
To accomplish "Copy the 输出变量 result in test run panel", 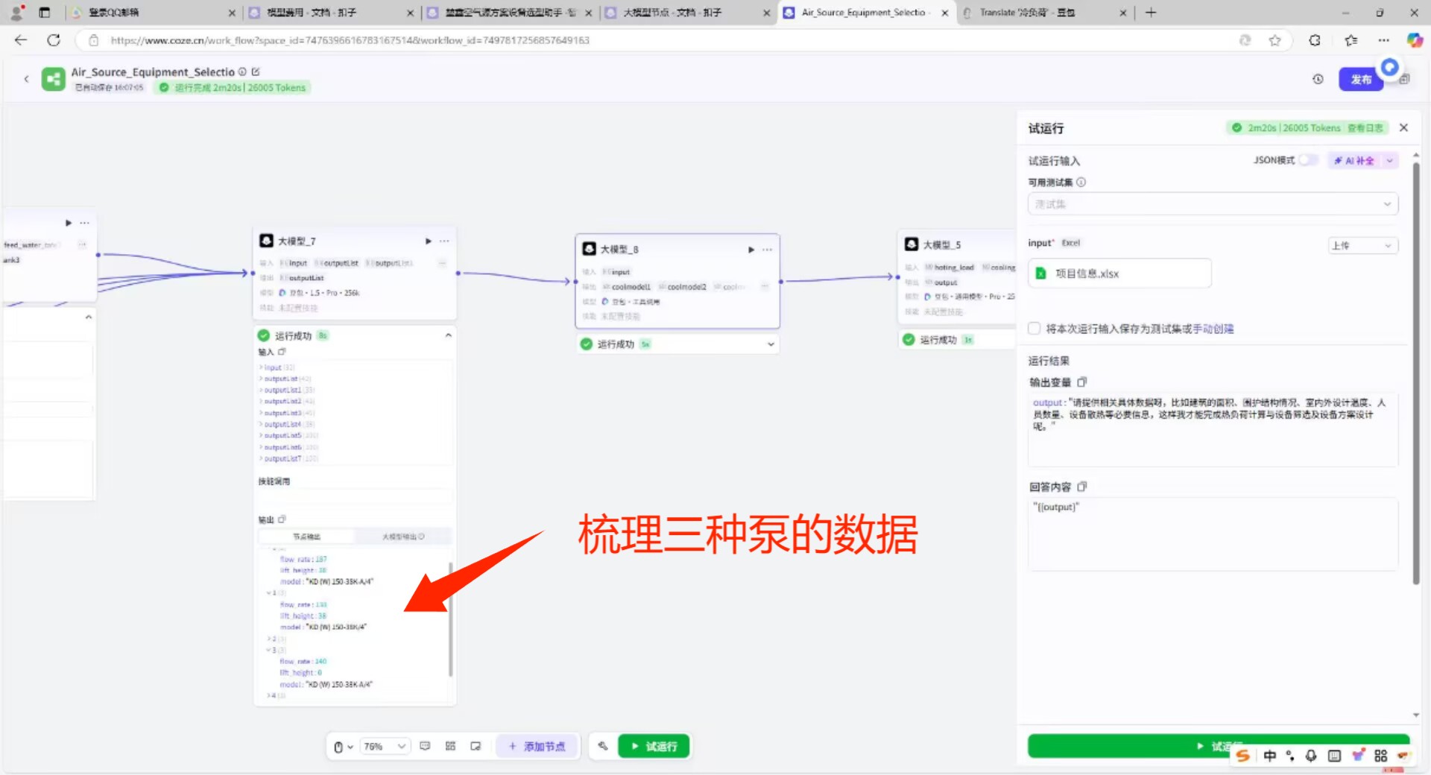I will pyautogui.click(x=1082, y=382).
